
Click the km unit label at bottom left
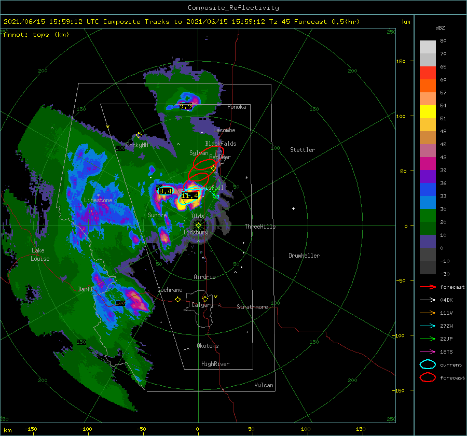pos(7,430)
